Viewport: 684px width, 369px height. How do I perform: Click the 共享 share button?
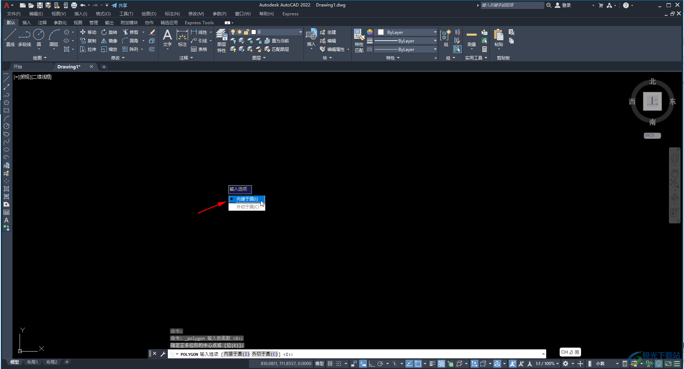119,5
